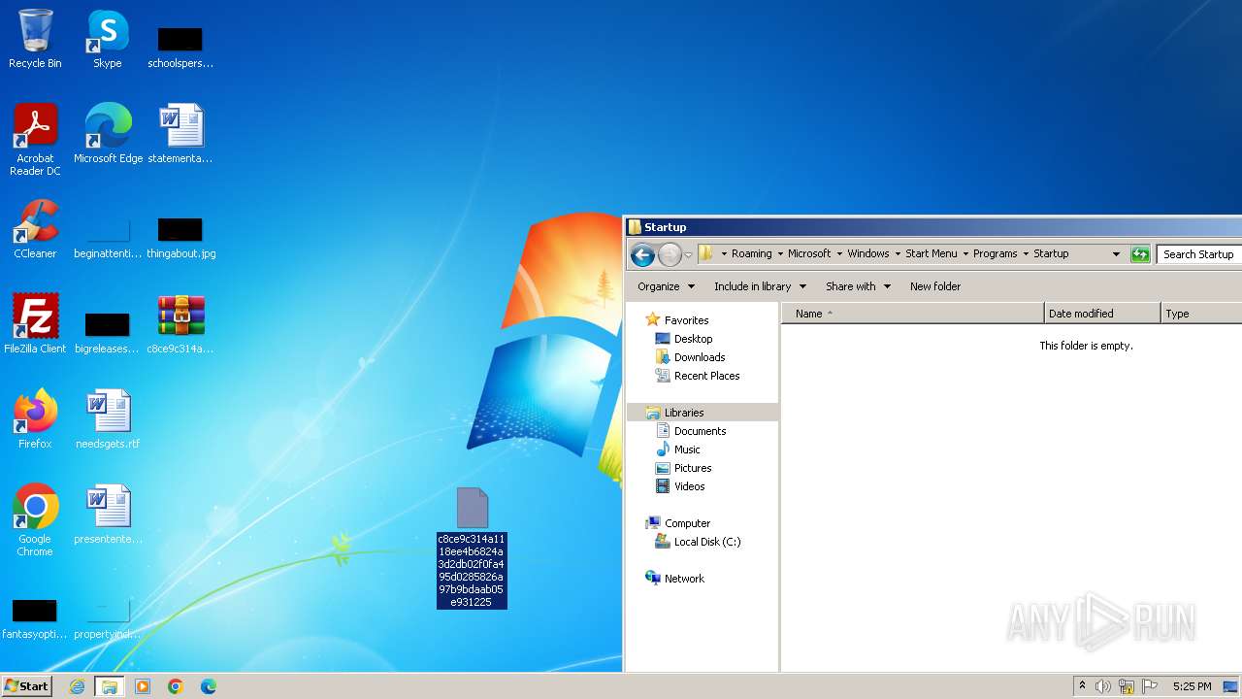
Task: Select the Skype desktop shortcut
Action: [108, 39]
